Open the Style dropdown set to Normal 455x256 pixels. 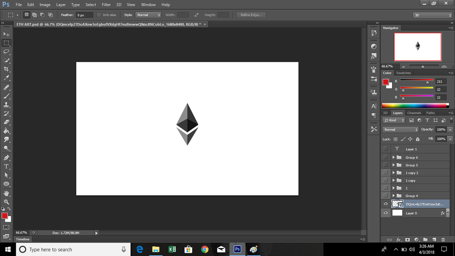coord(148,15)
